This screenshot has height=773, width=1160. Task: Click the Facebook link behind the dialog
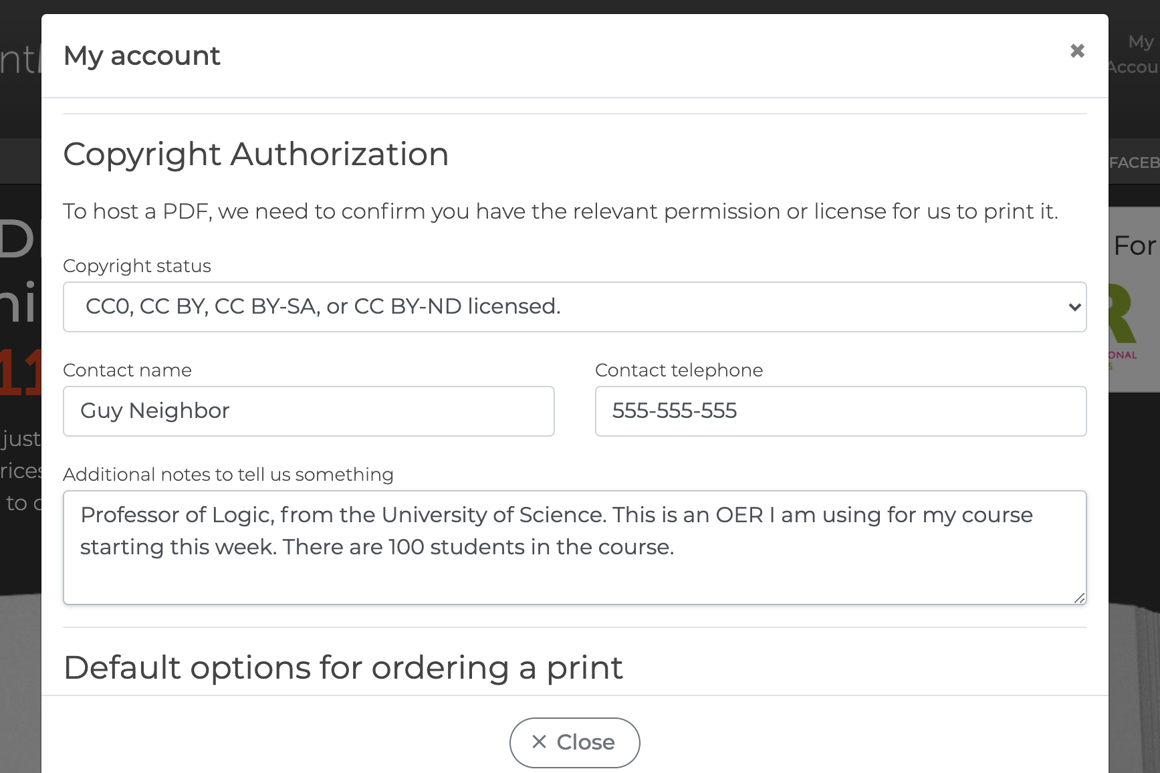click(x=1133, y=162)
